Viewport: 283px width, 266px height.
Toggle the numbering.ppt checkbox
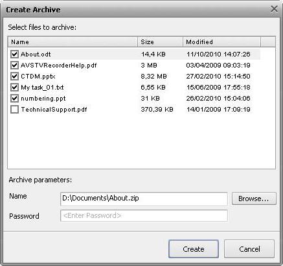click(14, 98)
